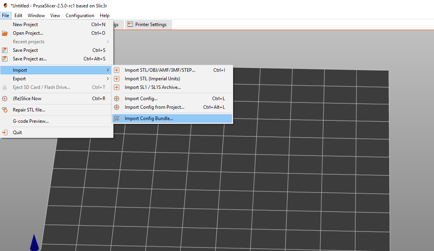Select the highlighted Import submenu entry
This screenshot has width=434, height=251.
20,70
